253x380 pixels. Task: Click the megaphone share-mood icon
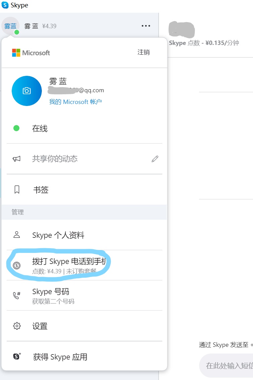(16, 159)
